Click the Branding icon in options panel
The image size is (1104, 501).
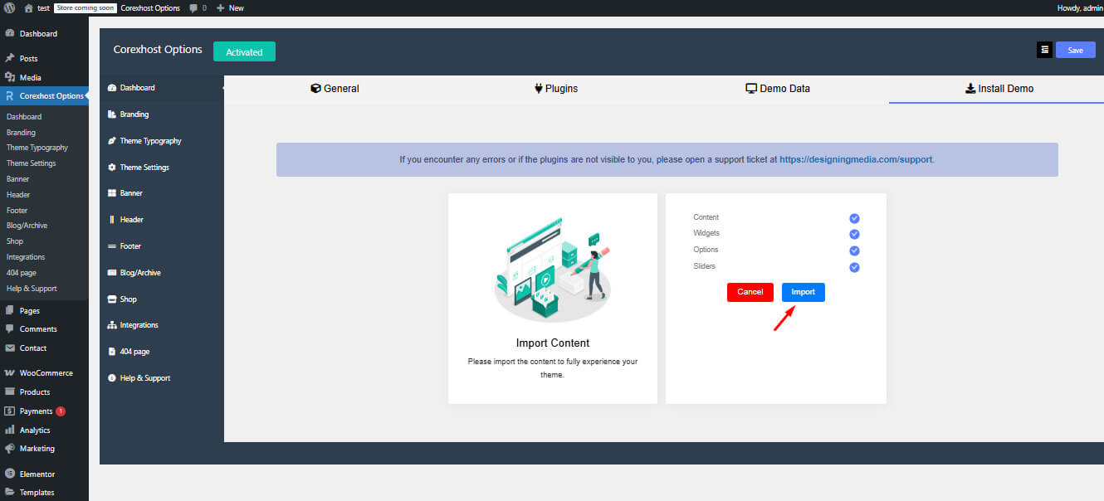[x=112, y=114]
